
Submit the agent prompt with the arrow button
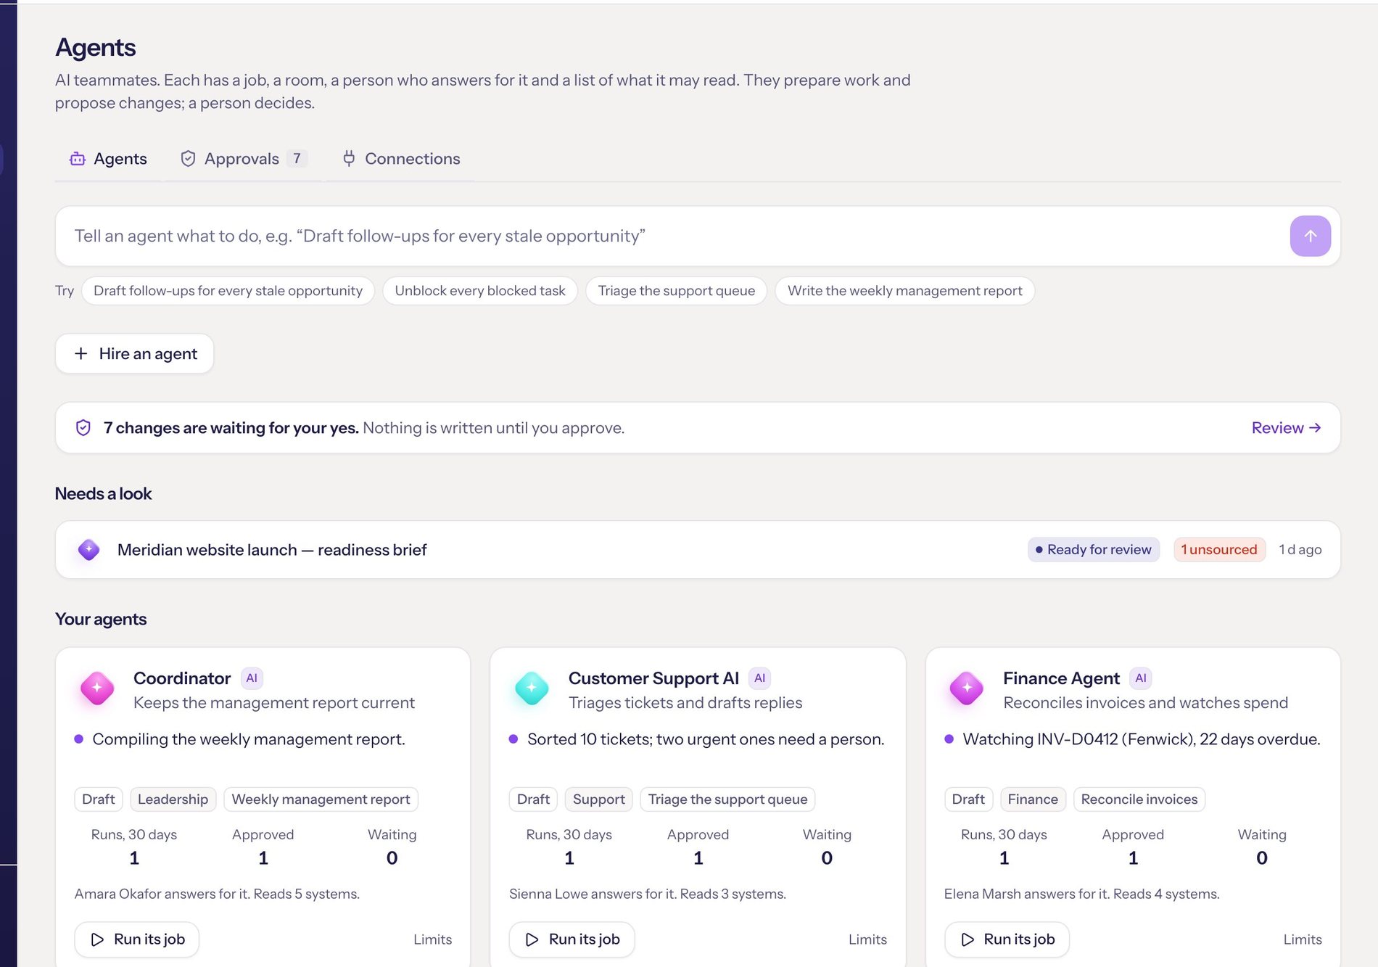(x=1310, y=236)
